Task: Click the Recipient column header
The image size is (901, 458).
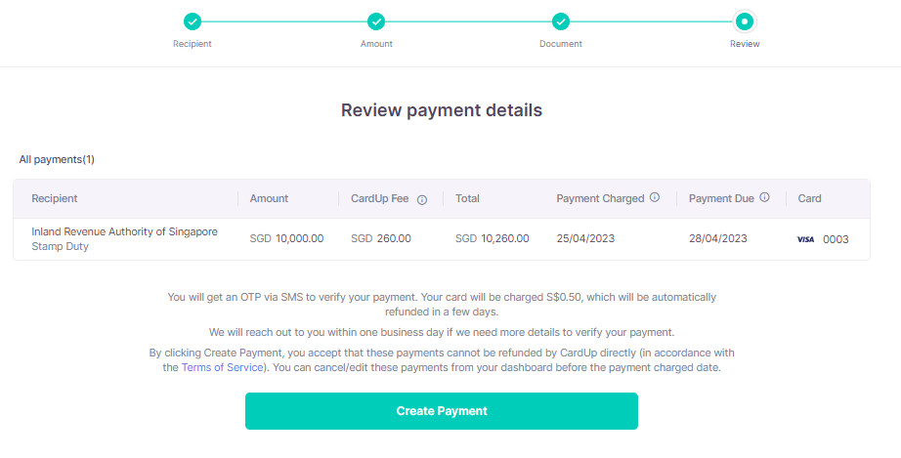Action: pos(55,198)
